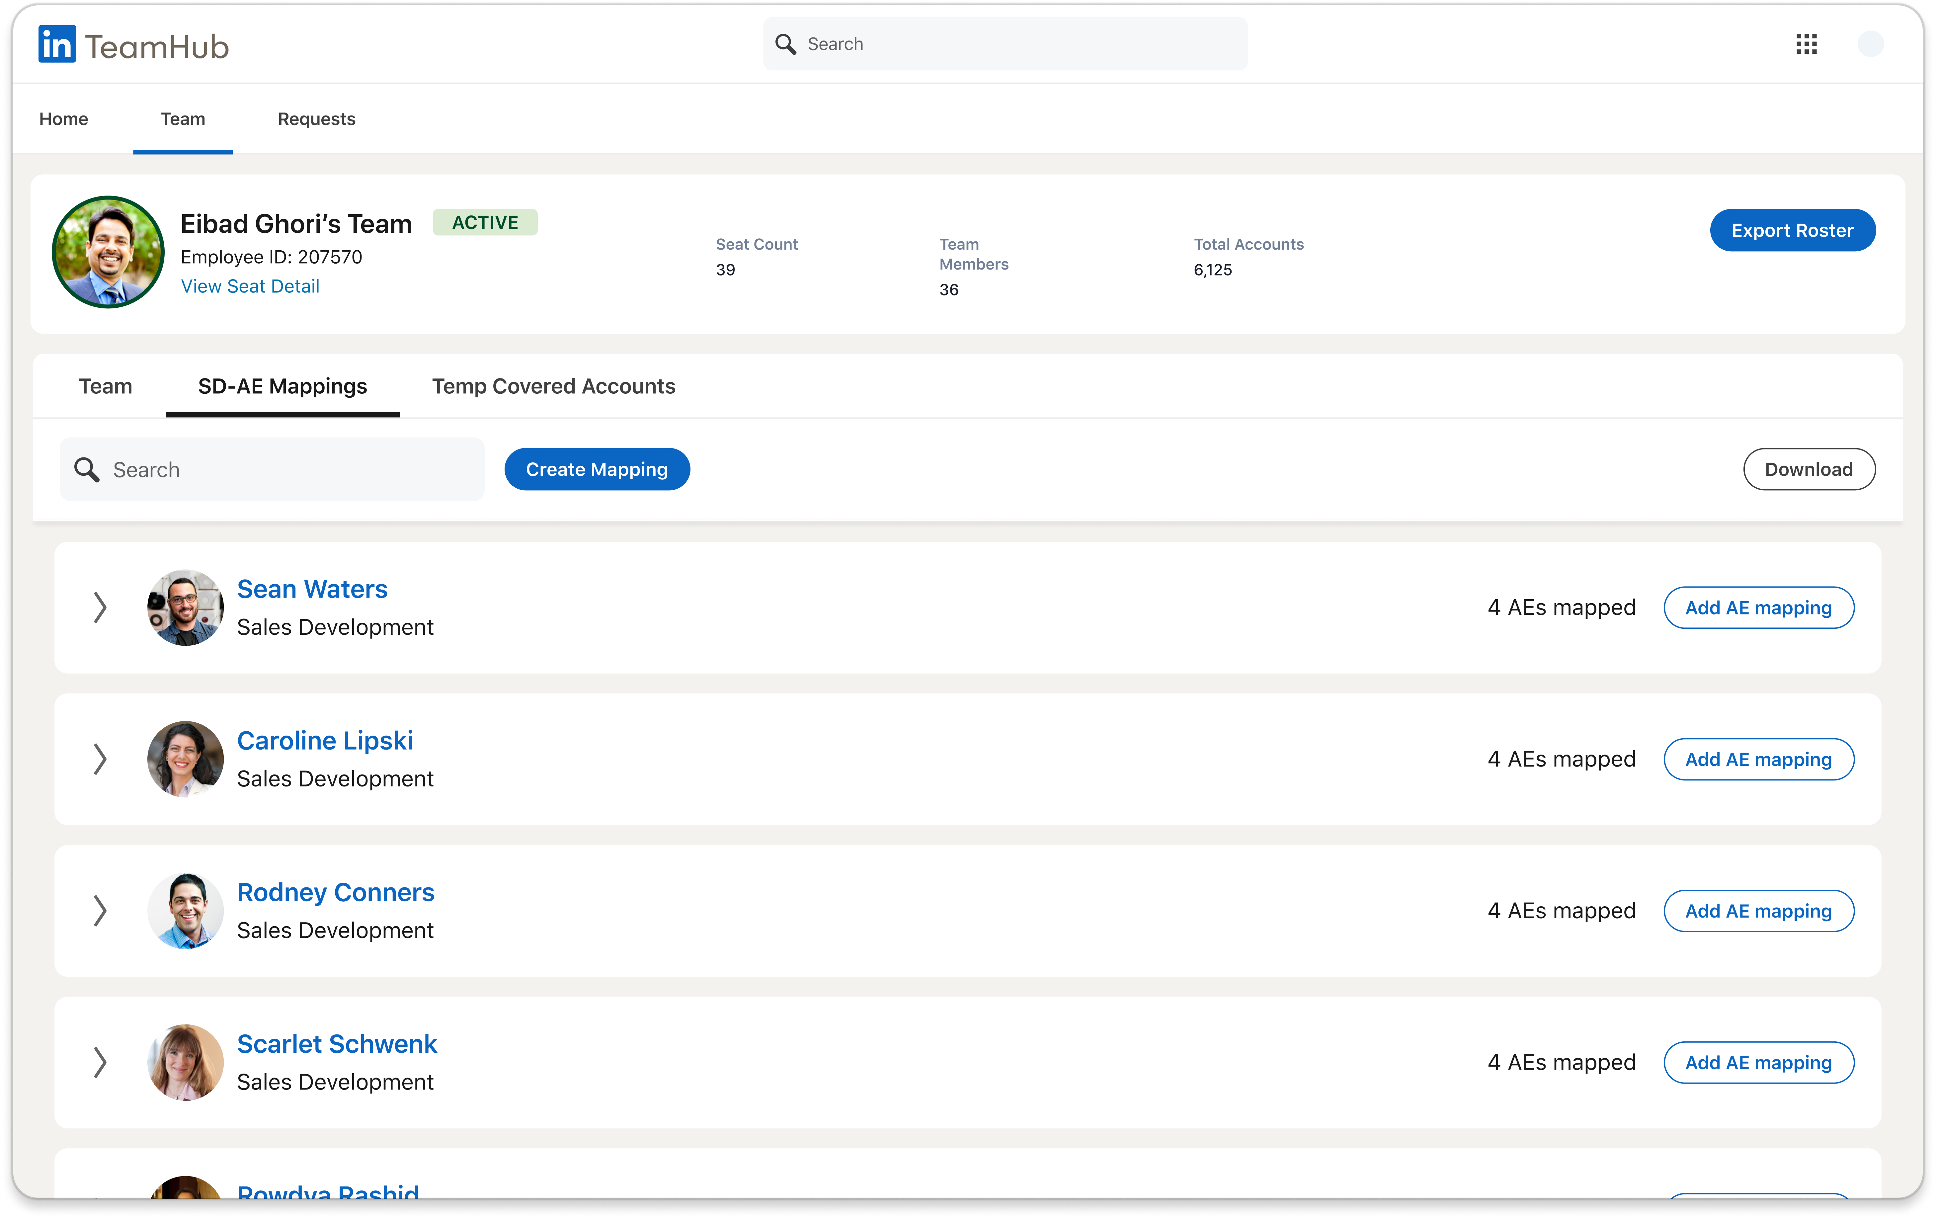1936x1219 pixels.
Task: Click Eibad Ghori's profile photo
Action: coord(109,252)
